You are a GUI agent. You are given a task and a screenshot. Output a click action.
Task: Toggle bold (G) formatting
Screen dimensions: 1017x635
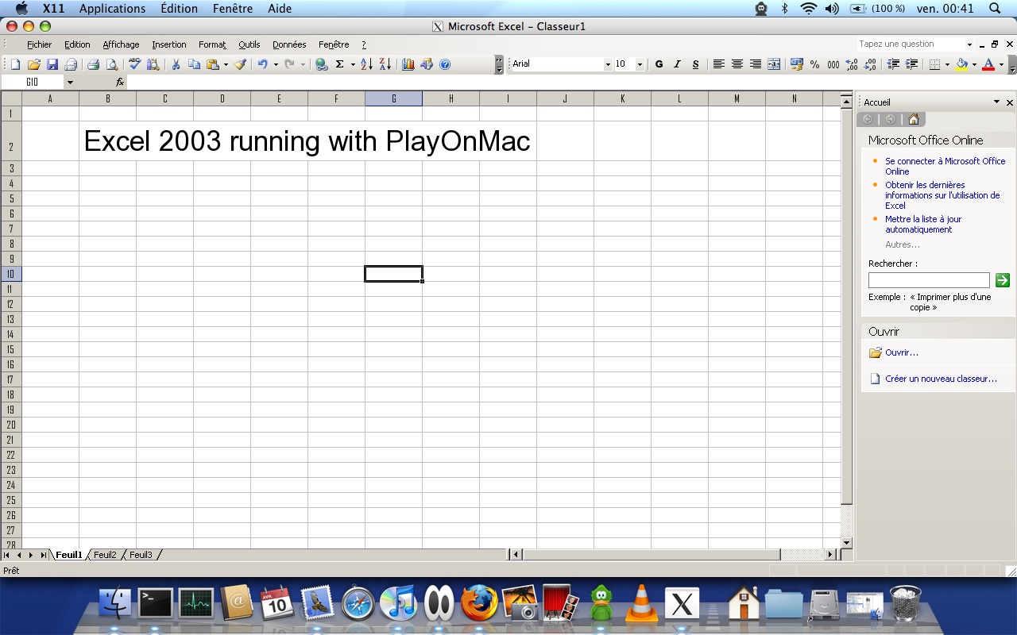point(659,64)
